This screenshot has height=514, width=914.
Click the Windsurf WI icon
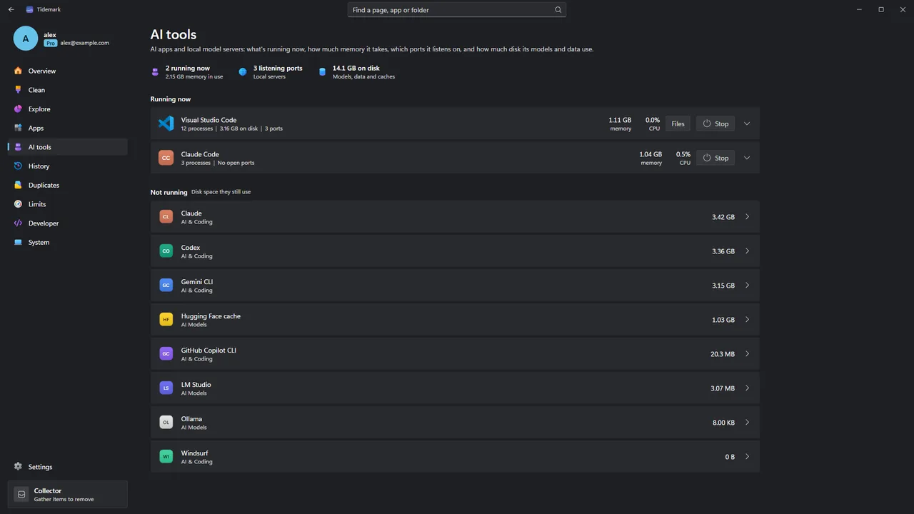tap(166, 457)
